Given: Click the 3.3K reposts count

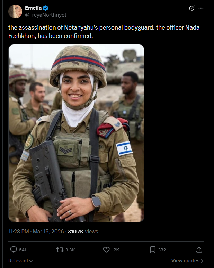Looking at the screenshot, I should 70,250.
